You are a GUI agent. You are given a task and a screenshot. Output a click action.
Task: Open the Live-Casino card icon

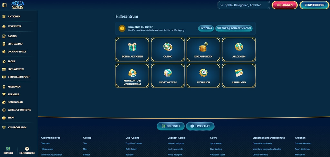point(4,44)
